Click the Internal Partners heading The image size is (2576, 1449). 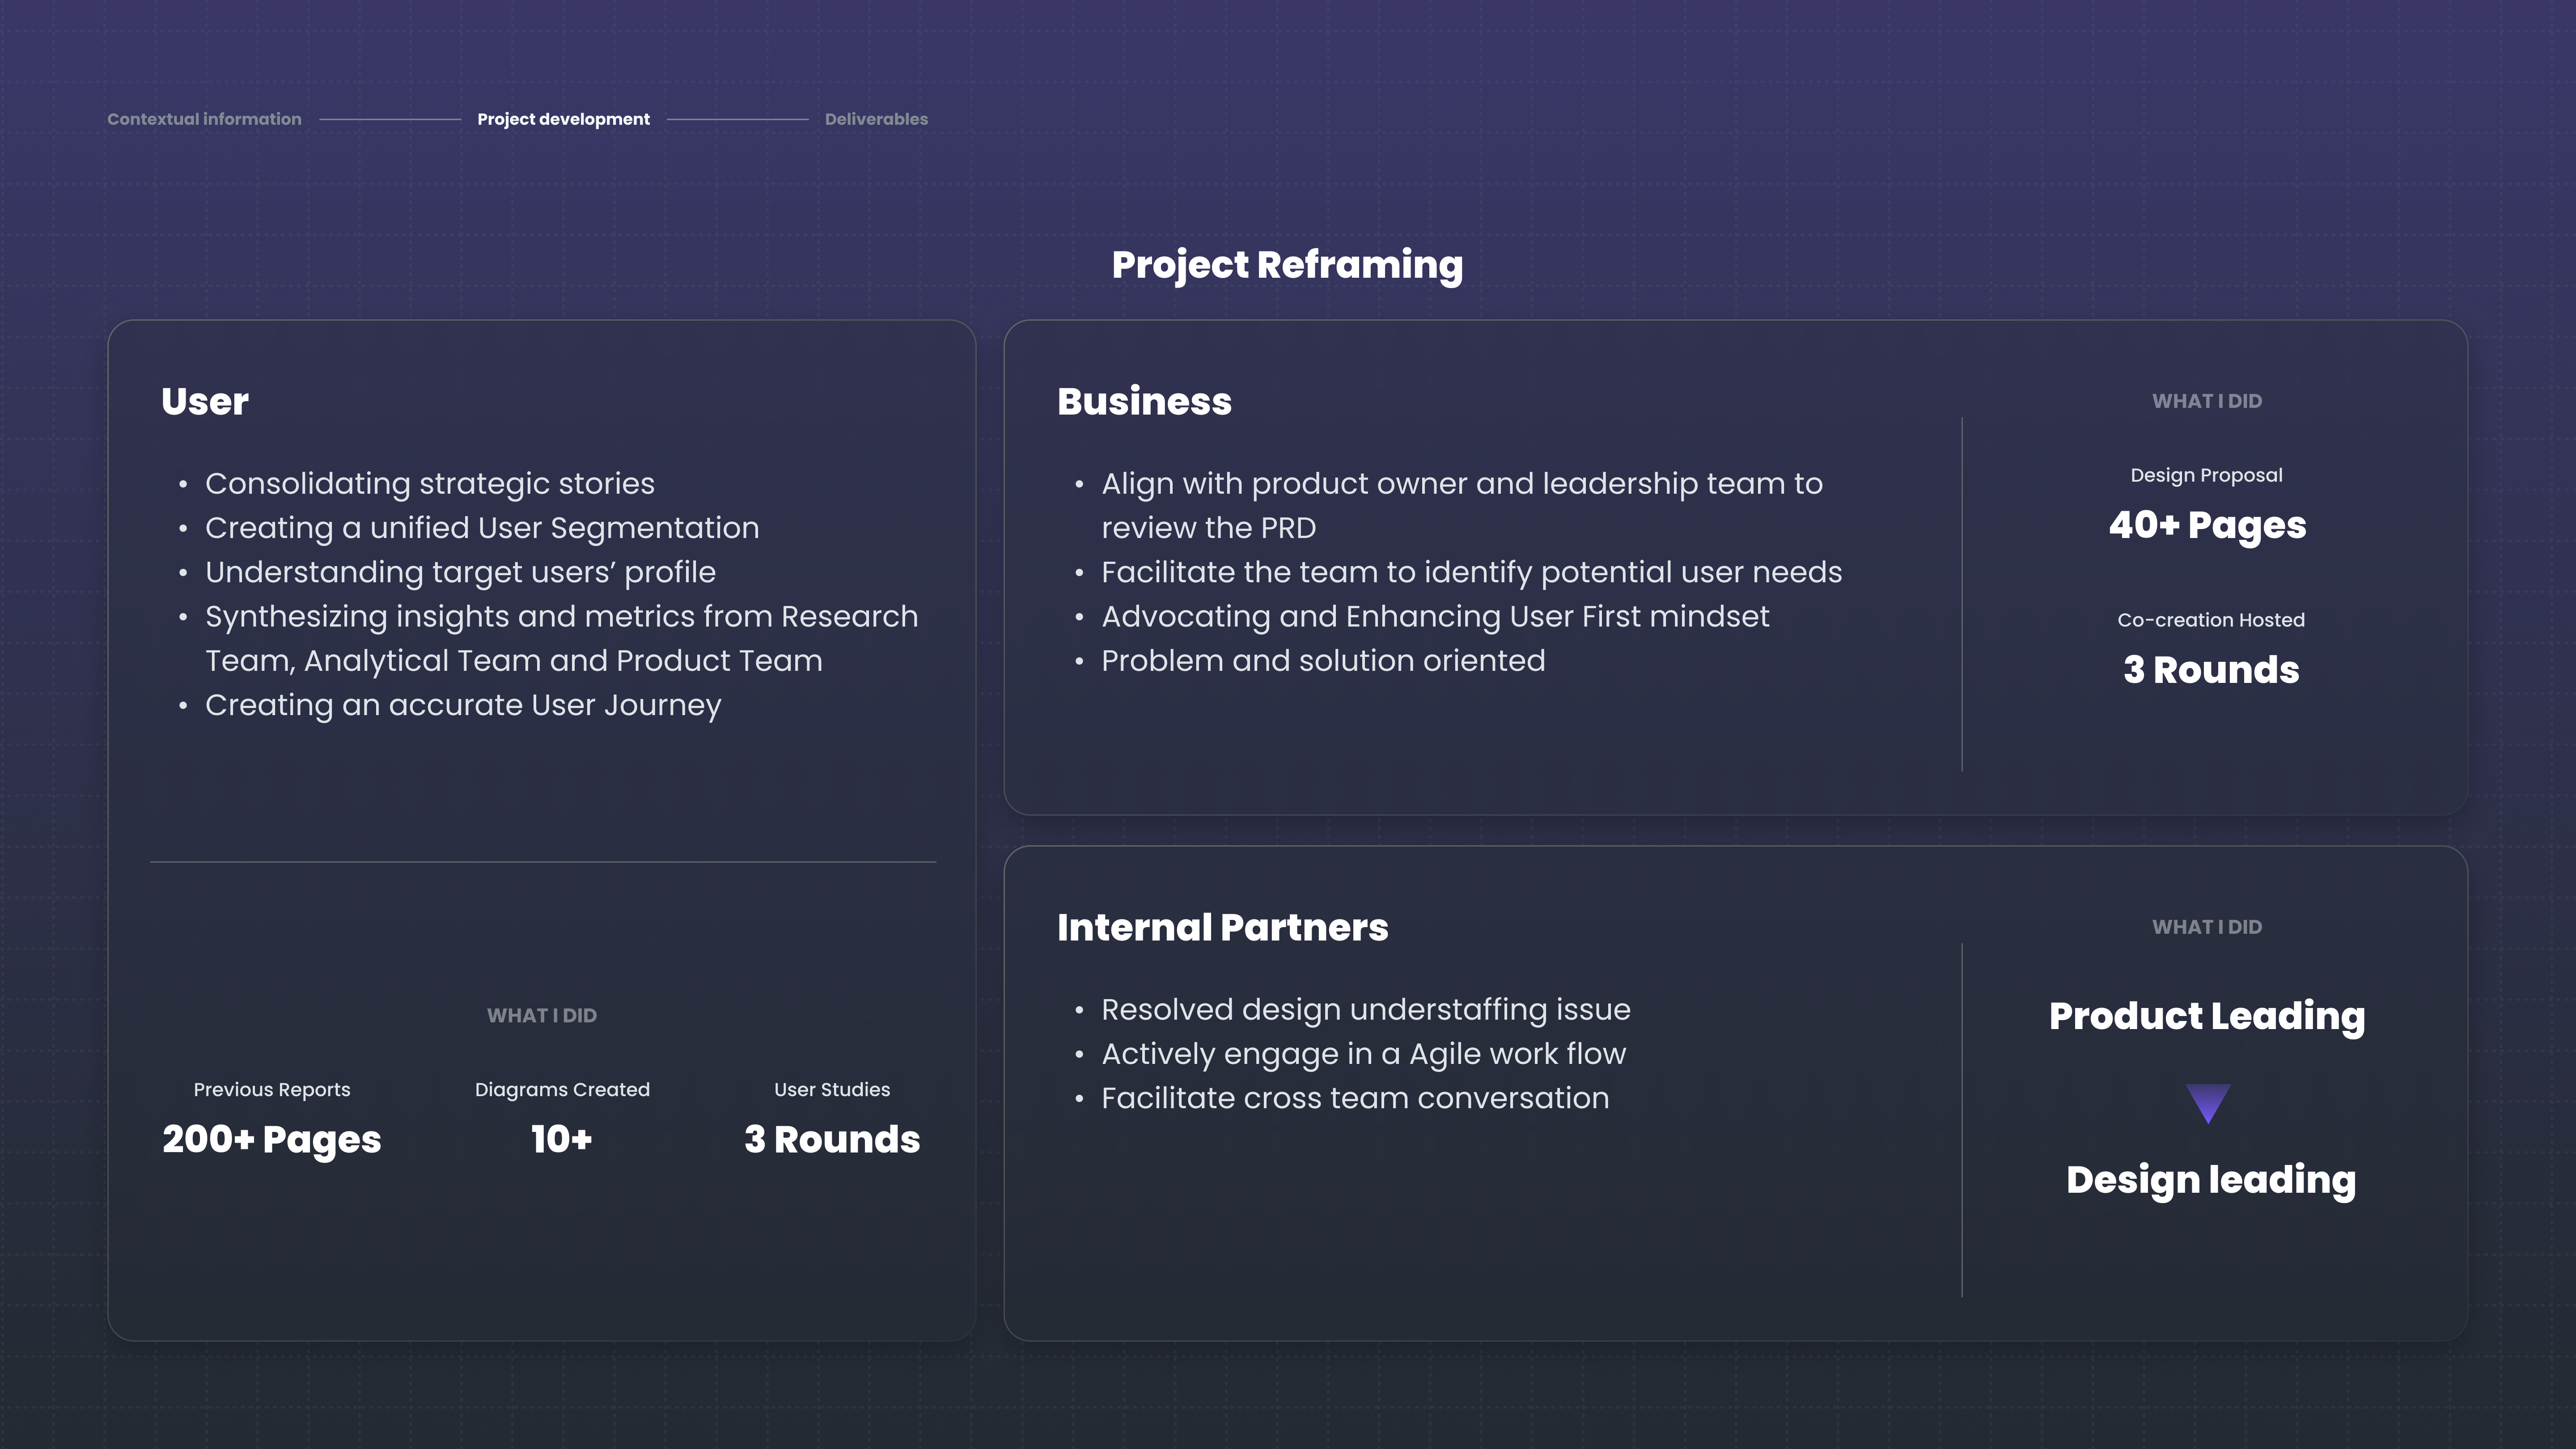(1222, 927)
